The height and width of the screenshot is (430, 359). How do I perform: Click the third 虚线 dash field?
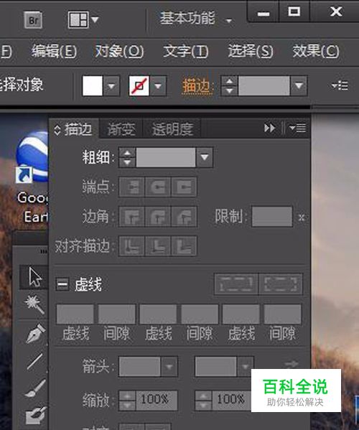(241, 314)
